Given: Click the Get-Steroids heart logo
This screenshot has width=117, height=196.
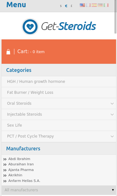Looking at the screenshot, I should pos(30,27).
